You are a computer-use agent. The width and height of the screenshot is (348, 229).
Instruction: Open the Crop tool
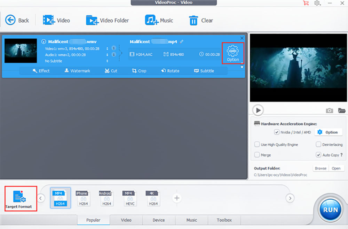tap(139, 71)
